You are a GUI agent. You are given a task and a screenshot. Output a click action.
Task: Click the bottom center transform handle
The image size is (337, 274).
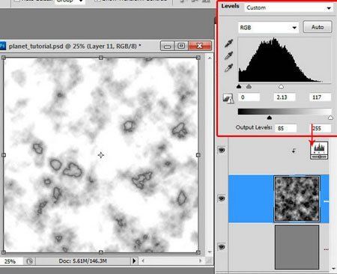tap(101, 252)
